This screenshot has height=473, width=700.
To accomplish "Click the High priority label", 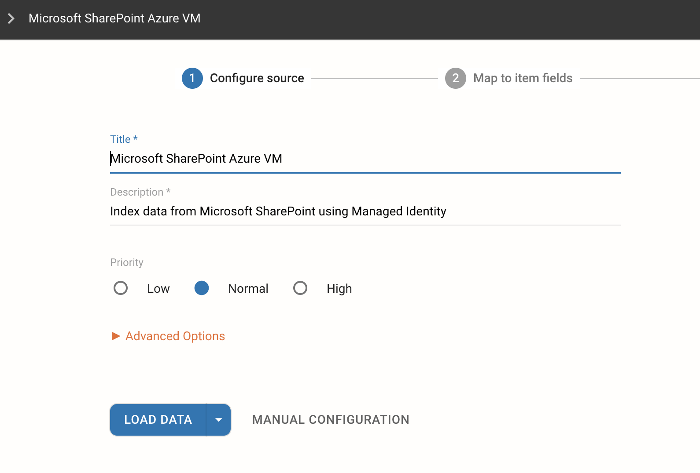I will pos(339,289).
